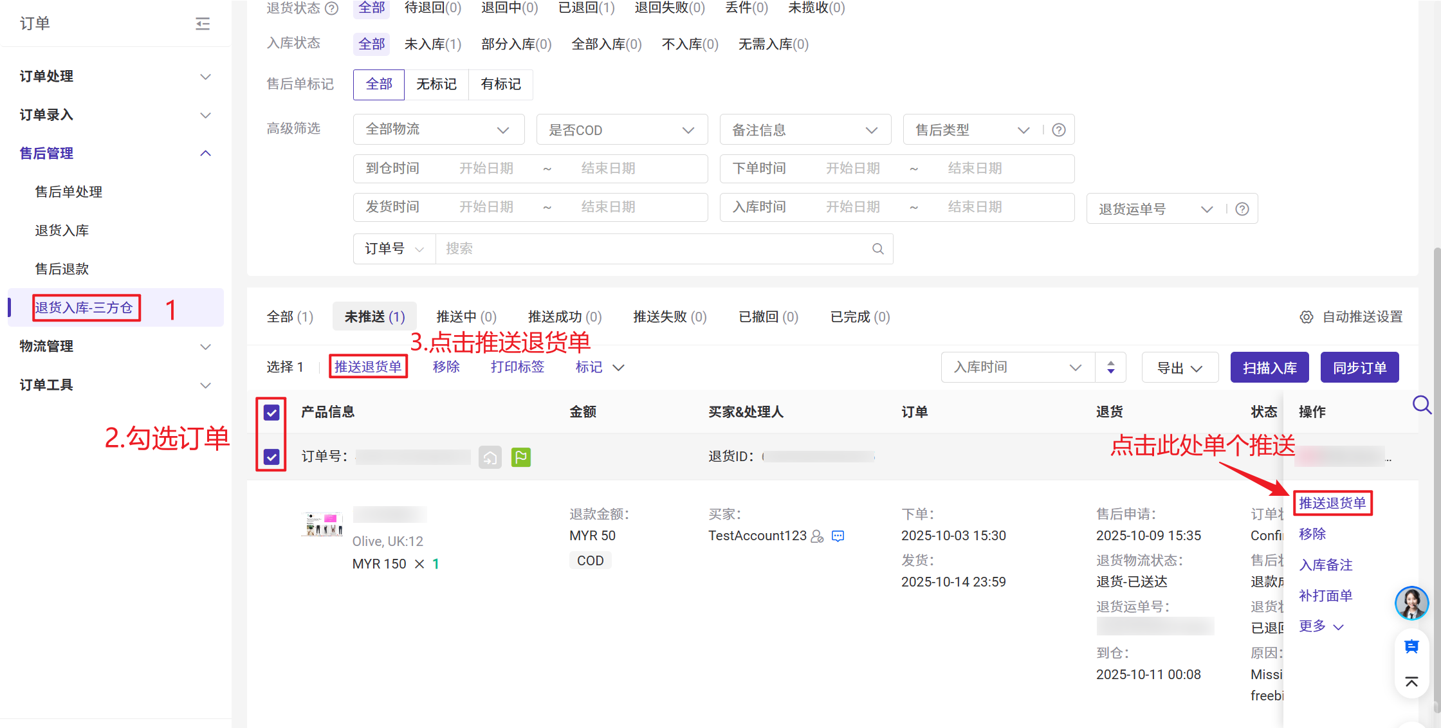Toggle the select-all header checkbox
Viewport: 1441px width, 728px height.
pos(271,412)
